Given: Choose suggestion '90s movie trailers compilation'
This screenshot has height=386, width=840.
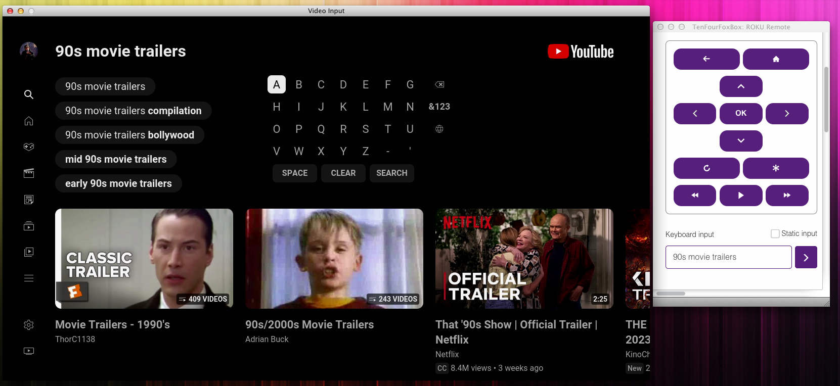Looking at the screenshot, I should click(134, 111).
